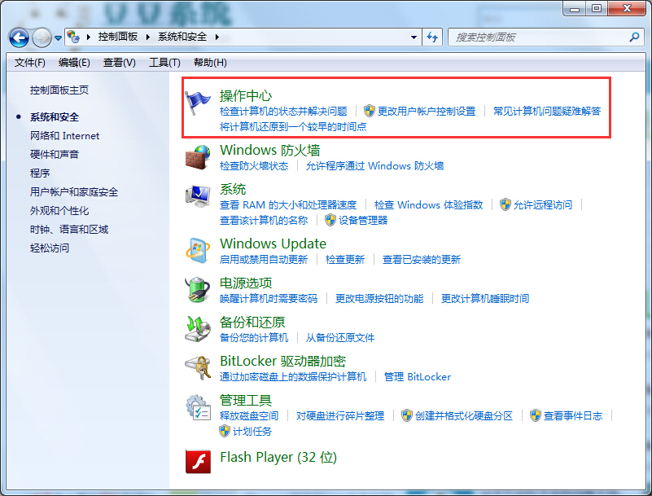Click the Power Options battery icon
Screen dimensions: 652x496
[198, 290]
